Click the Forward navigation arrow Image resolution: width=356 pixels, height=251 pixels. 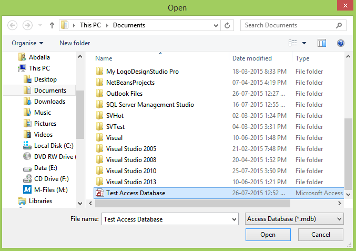tap(27, 25)
